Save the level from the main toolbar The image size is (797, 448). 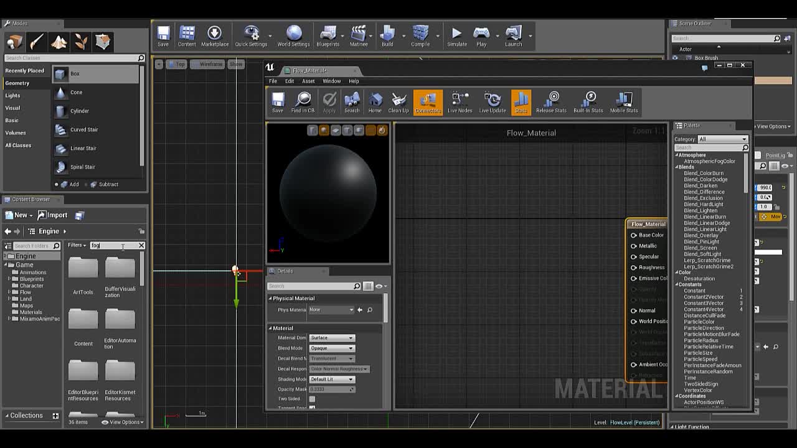163,36
